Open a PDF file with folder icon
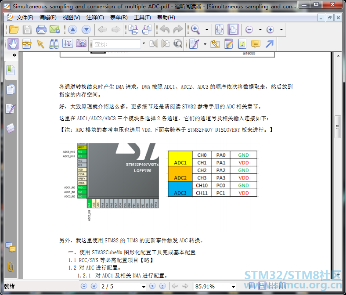The image size is (346, 295). tap(14, 29)
